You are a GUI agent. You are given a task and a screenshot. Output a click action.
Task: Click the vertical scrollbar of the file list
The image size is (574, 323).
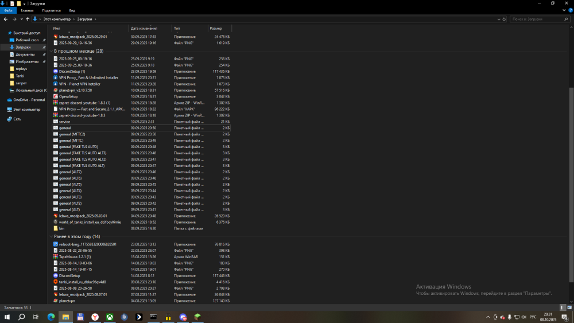tap(572, 185)
